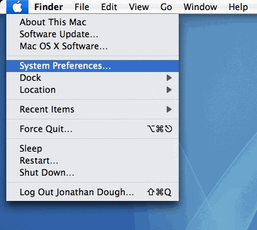Click the Apple logo menu icon
This screenshot has width=257, height=230.
tap(17, 7)
